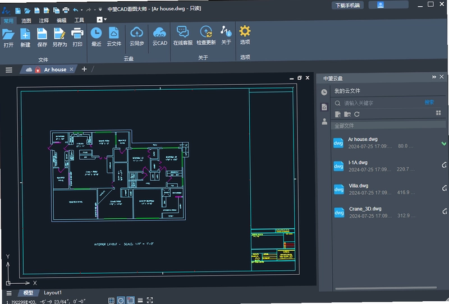Image resolution: width=449 pixels, height=304 pixels.
Task: Open the dropdown arrow next to ribbon collapse button
Action: [x=106, y=20]
